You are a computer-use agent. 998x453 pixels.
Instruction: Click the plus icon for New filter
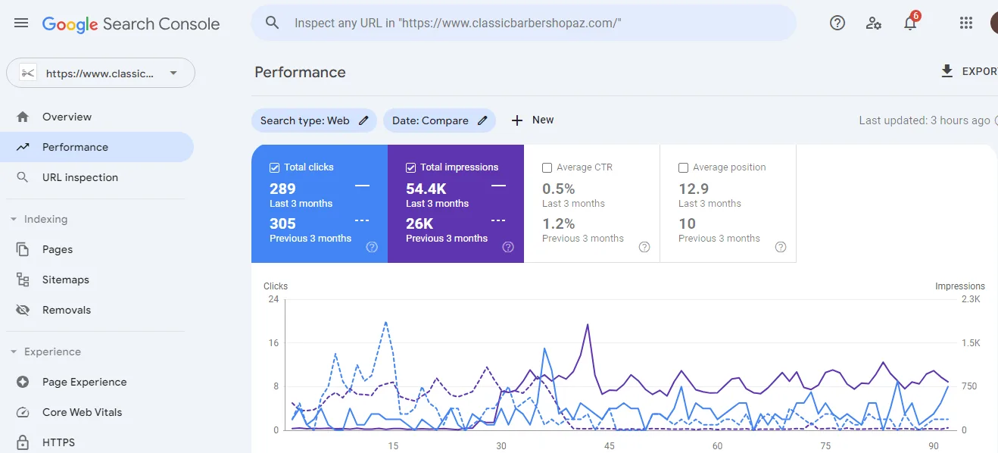pos(517,120)
